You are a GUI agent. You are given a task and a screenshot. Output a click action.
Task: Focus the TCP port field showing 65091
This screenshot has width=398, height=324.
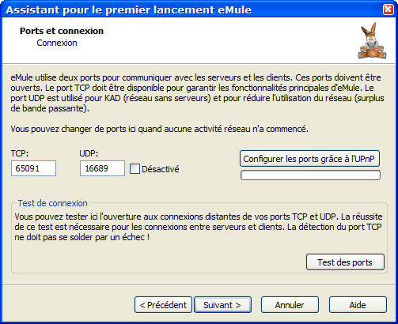pos(33,168)
